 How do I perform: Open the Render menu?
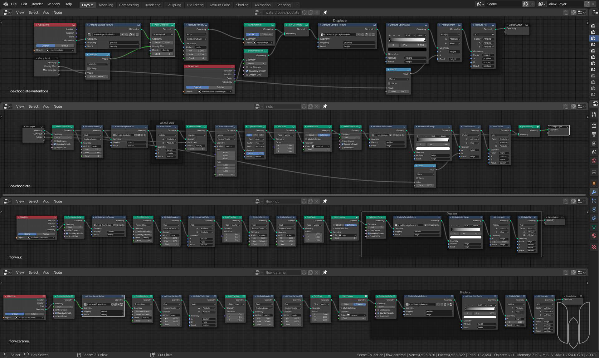coord(37,4)
